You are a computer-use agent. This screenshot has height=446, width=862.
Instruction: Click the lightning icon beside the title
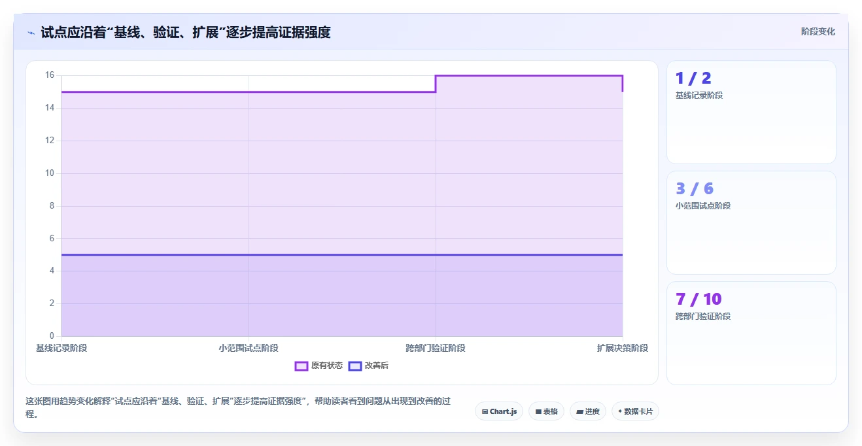[31, 32]
